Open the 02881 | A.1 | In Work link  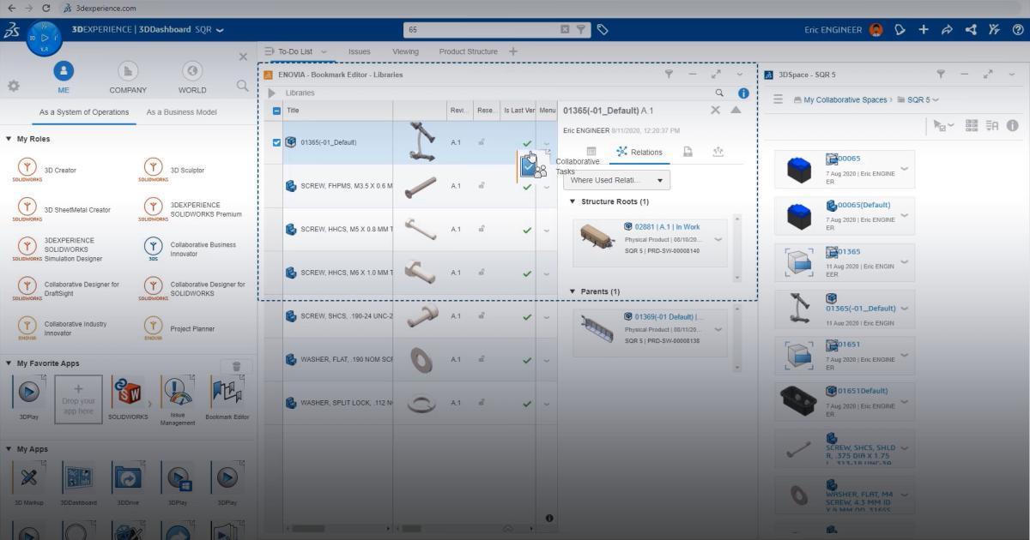coord(667,227)
